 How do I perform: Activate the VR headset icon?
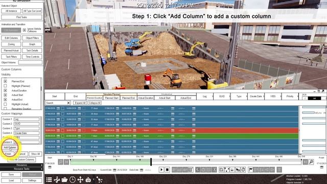88,179
